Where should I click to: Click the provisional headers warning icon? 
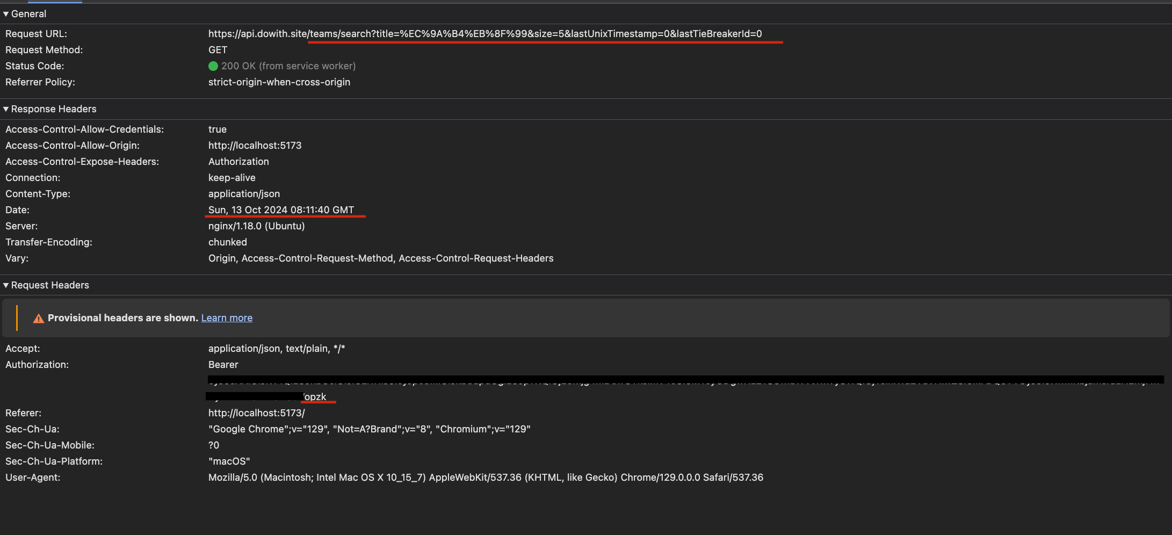[x=39, y=319]
